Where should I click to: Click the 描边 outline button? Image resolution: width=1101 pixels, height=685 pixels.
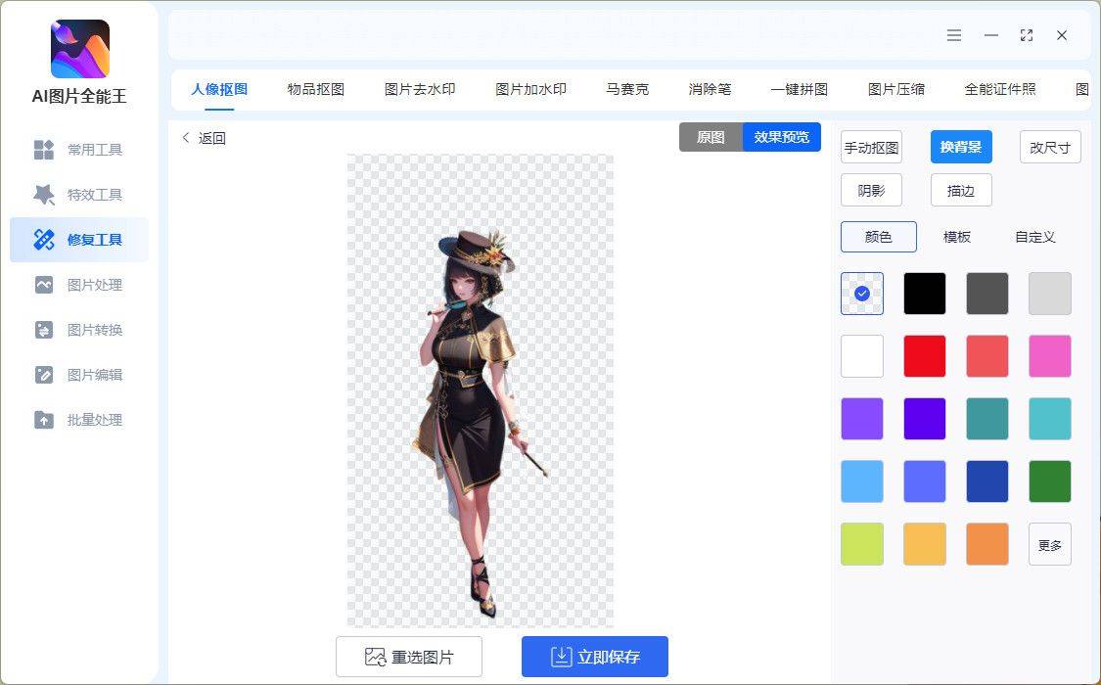coord(961,190)
